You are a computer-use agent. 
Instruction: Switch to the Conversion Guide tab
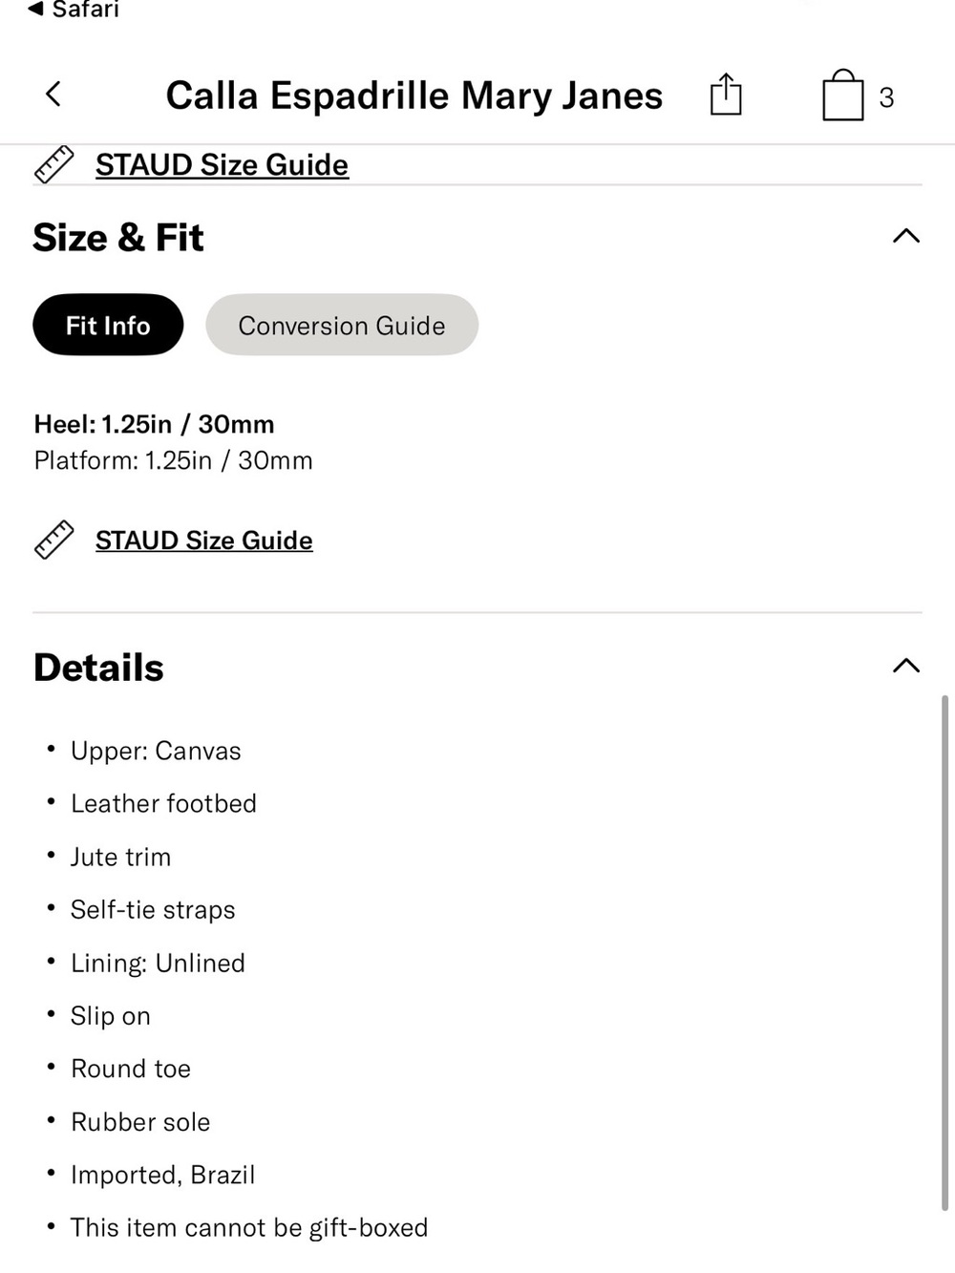(x=342, y=325)
